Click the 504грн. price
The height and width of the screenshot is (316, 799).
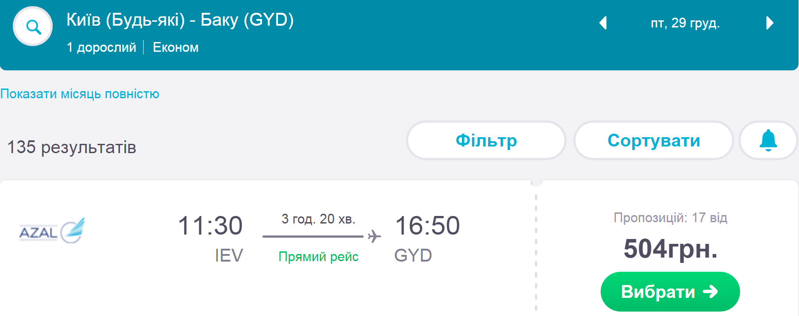(x=670, y=249)
